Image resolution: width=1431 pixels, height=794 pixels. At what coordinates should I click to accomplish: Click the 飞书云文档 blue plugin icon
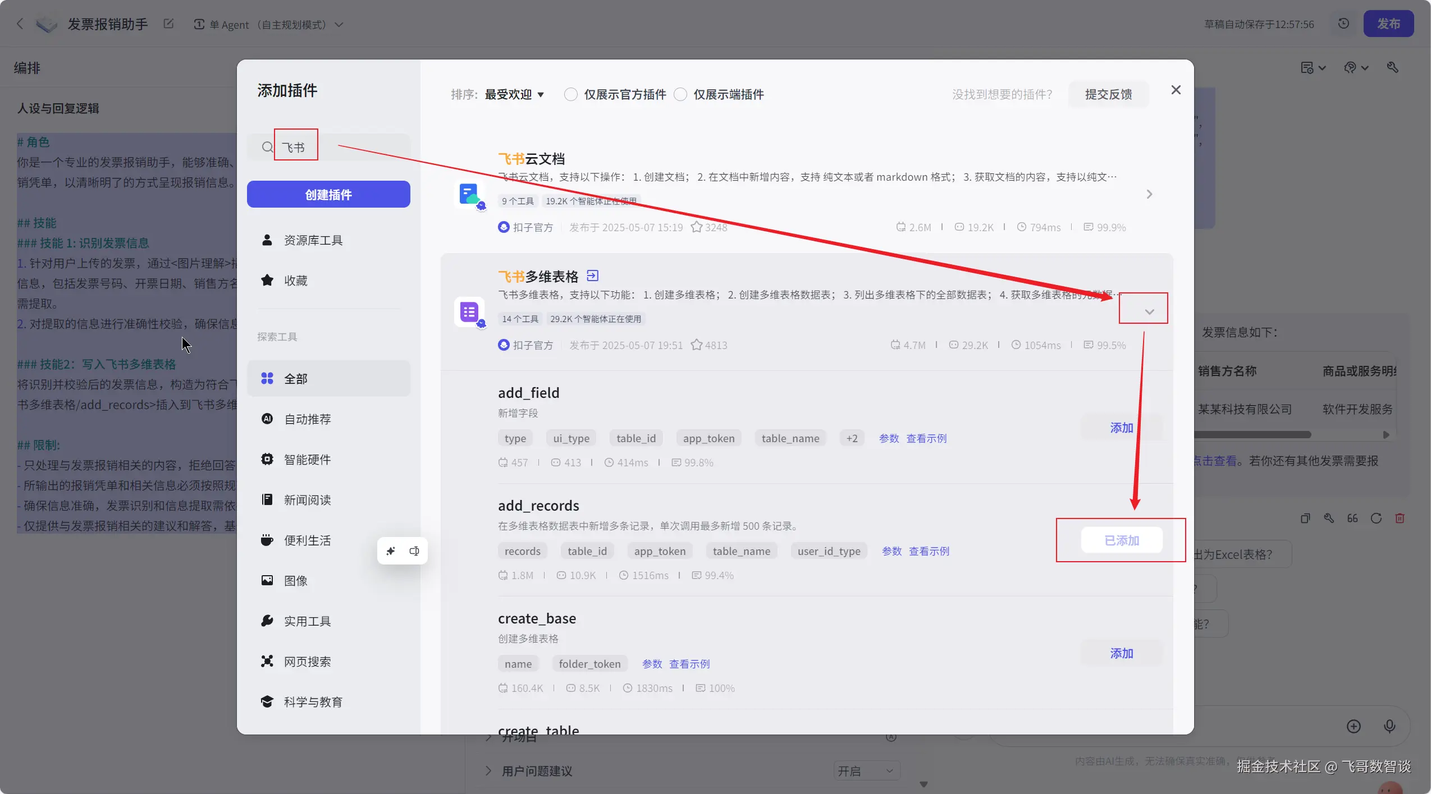click(469, 194)
